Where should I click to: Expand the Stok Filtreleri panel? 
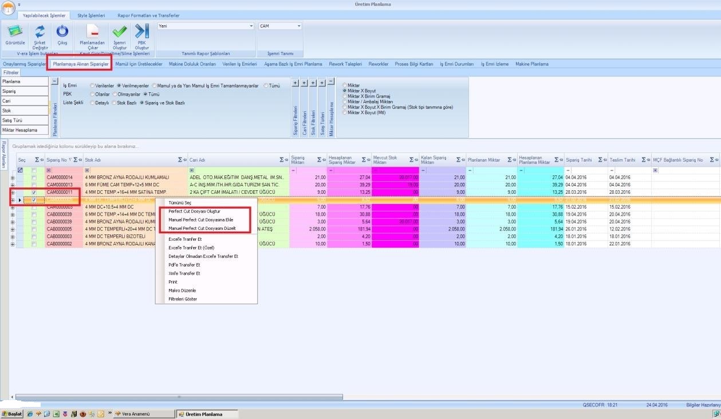coord(313,83)
